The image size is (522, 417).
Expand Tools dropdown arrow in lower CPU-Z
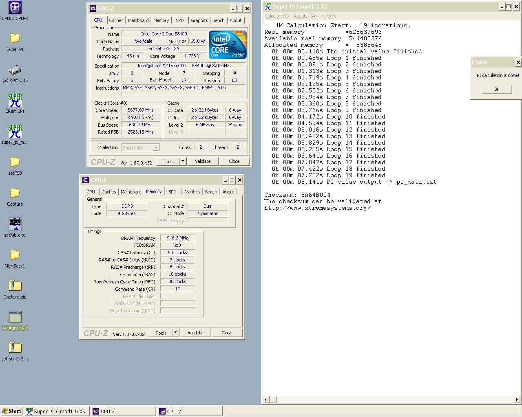click(175, 333)
